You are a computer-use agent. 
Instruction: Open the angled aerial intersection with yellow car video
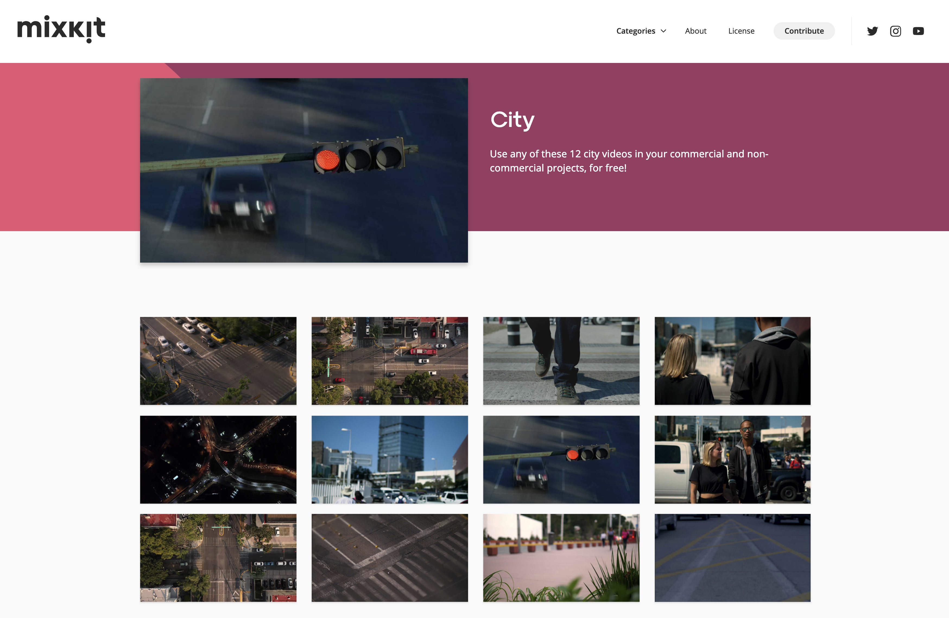[x=218, y=361]
